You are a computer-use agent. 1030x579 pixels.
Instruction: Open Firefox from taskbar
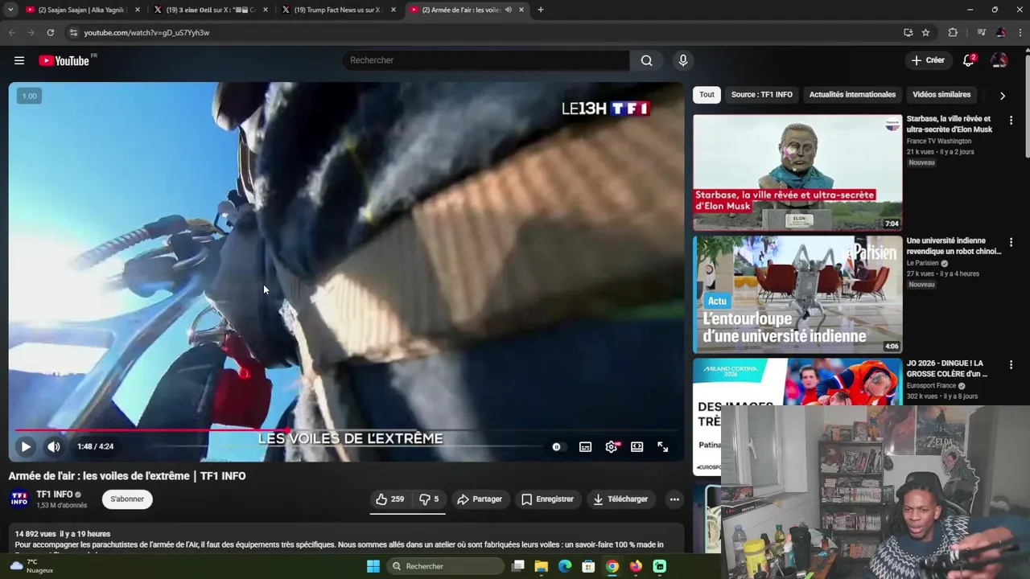[636, 566]
